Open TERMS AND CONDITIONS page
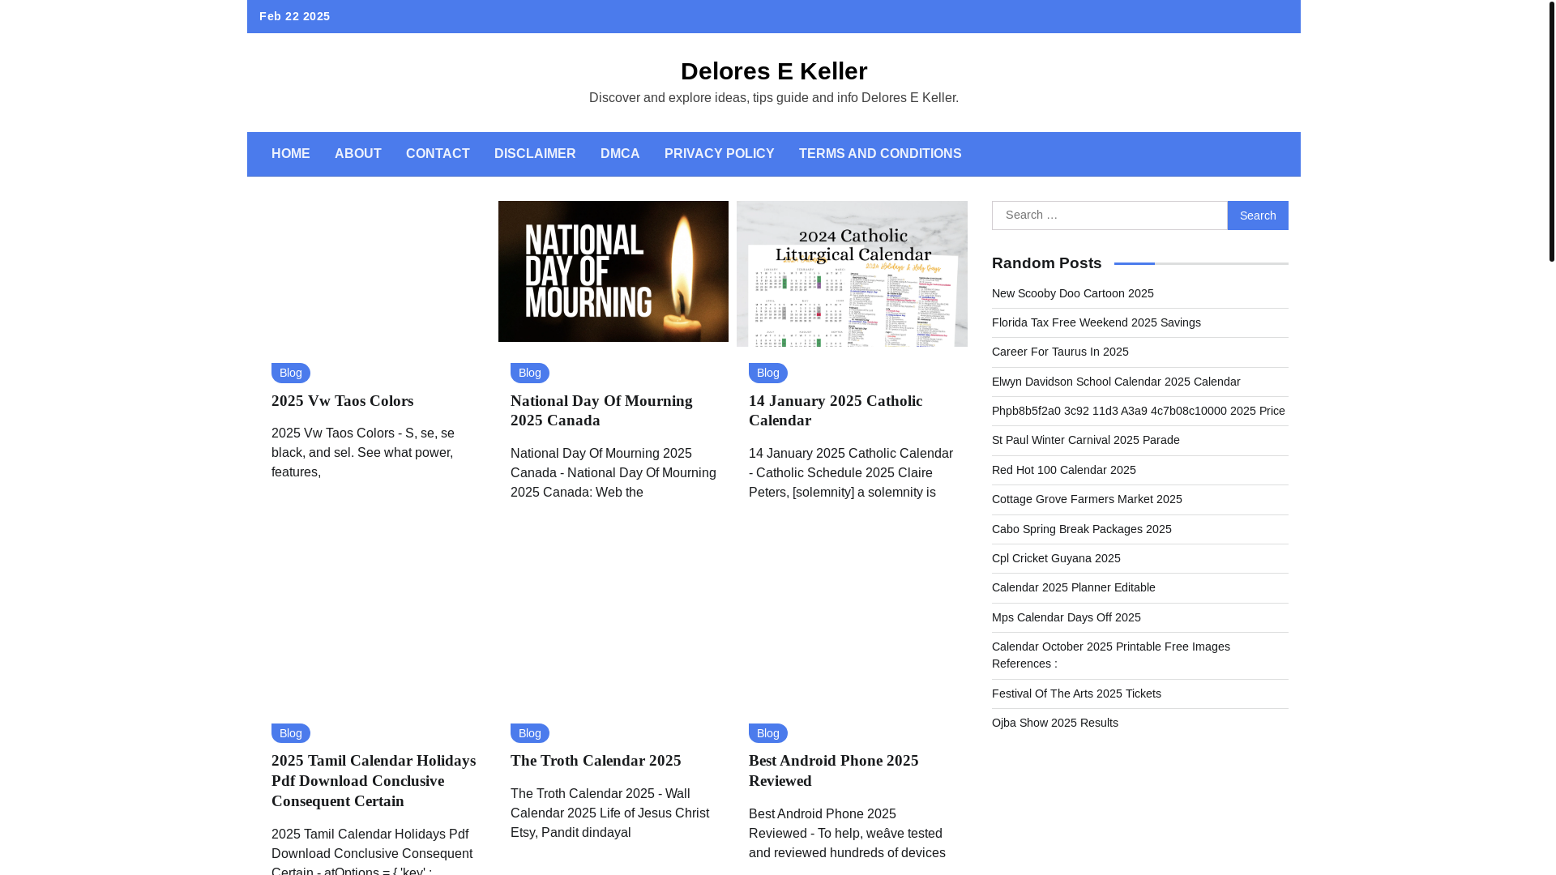The width and height of the screenshot is (1556, 875). [880, 154]
